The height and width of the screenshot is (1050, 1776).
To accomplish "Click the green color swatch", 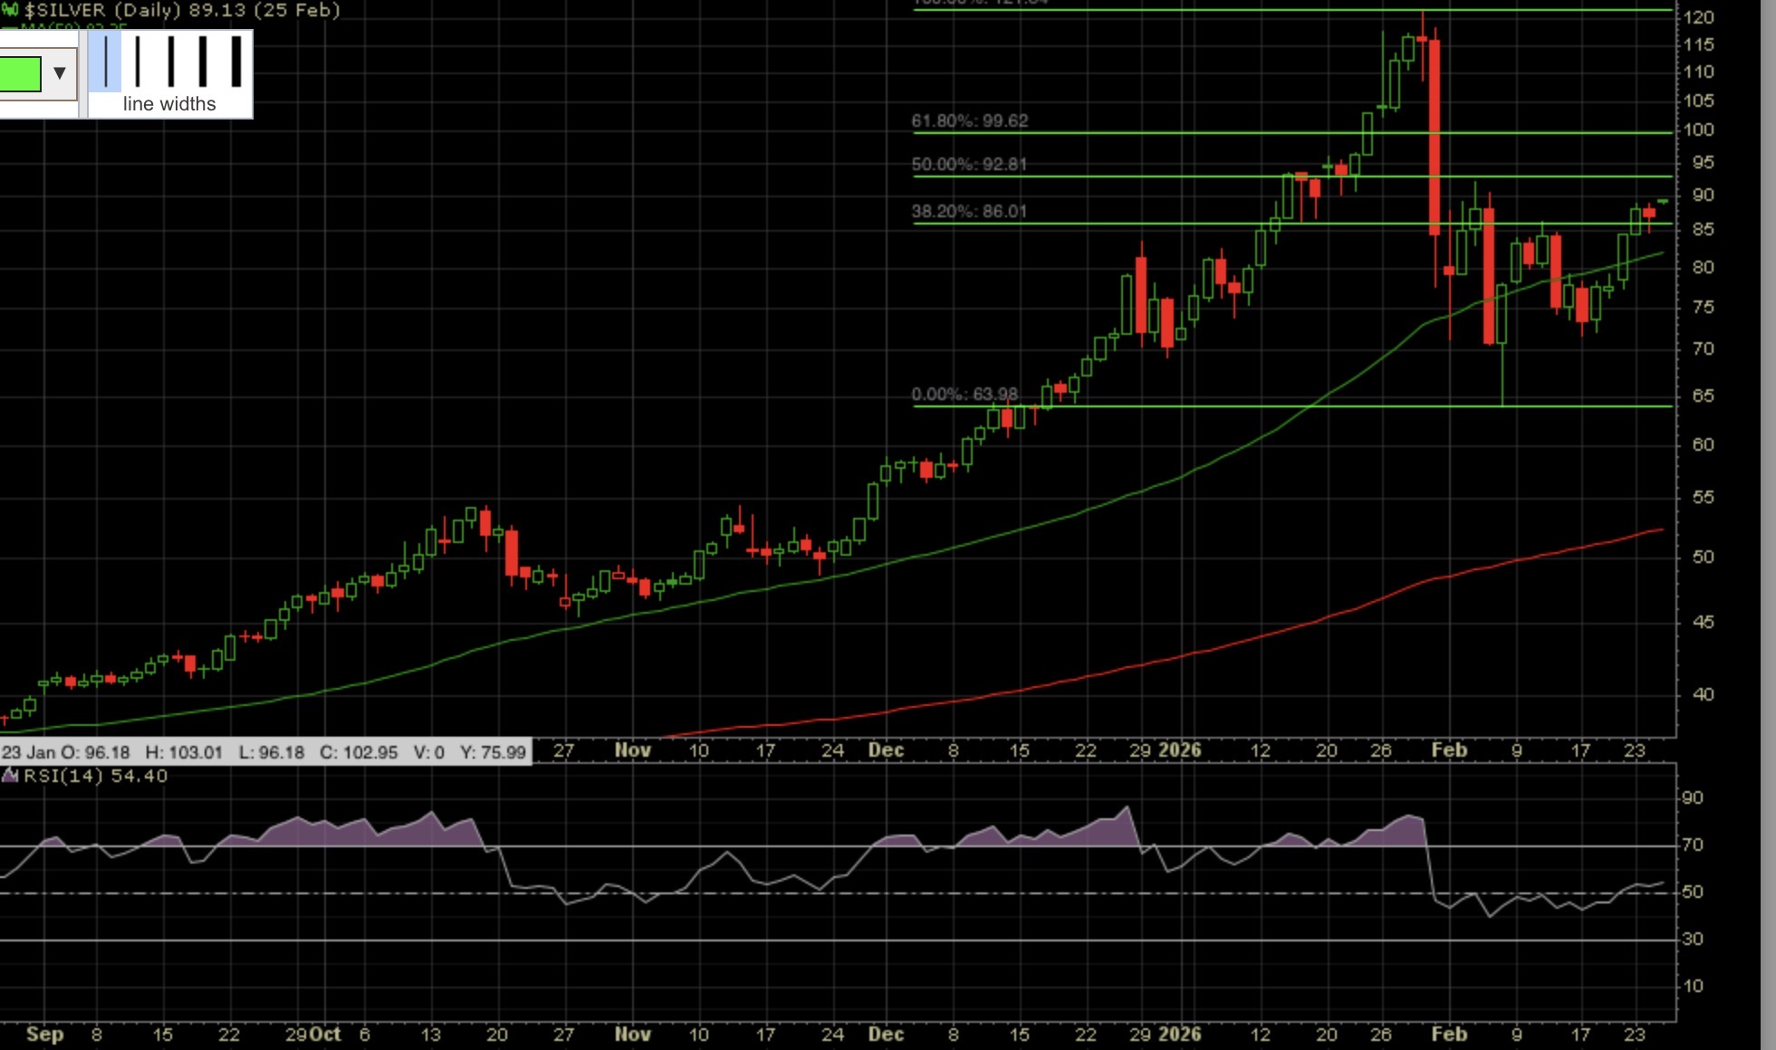I will point(20,73).
